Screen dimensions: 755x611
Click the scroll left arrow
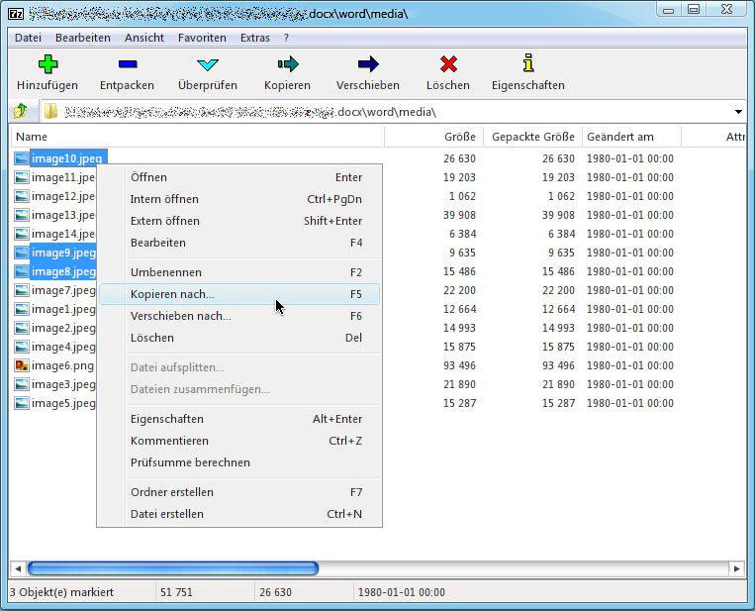point(18,568)
